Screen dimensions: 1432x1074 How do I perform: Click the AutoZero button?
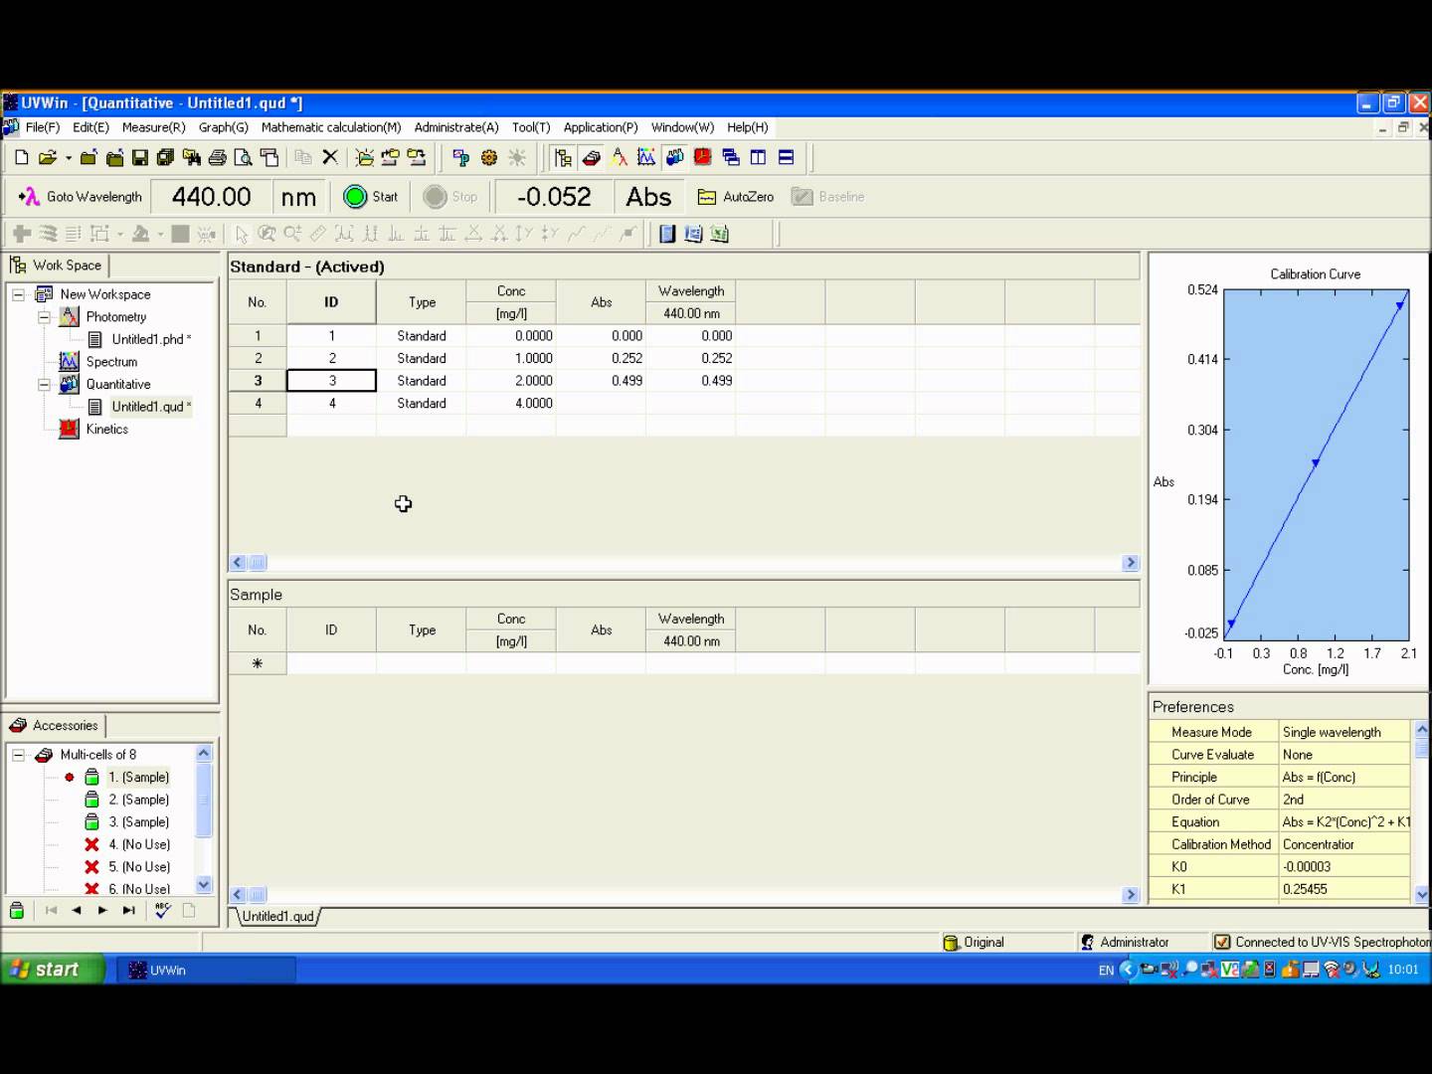(735, 197)
